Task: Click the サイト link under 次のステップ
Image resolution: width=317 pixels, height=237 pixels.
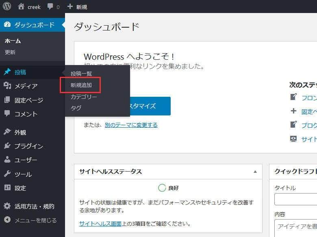Action: (x=309, y=139)
